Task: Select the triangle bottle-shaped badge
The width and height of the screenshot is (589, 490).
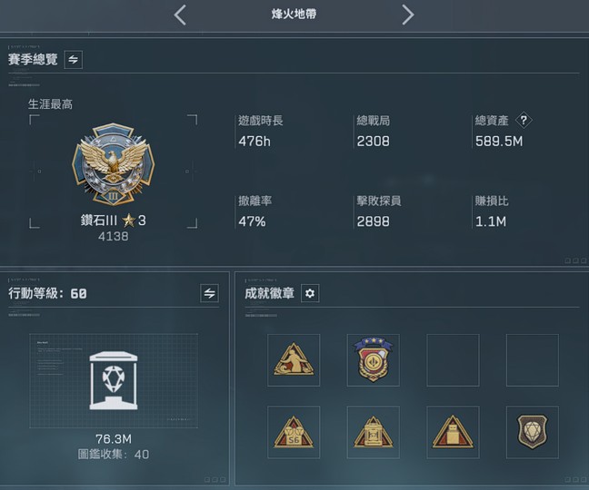Action: click(453, 432)
